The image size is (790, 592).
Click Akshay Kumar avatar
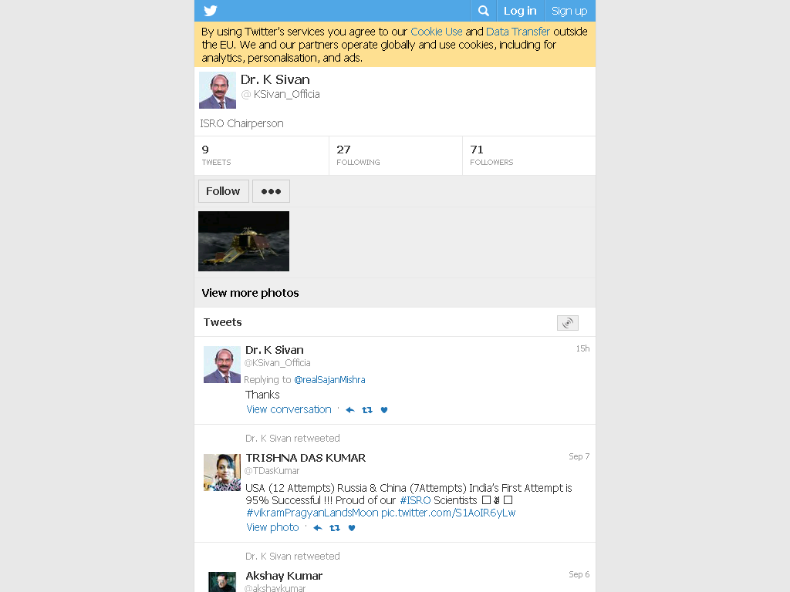(222, 582)
